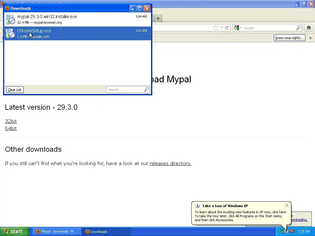
Task: Click the browser search magnifier icon
Action: tap(299, 28)
